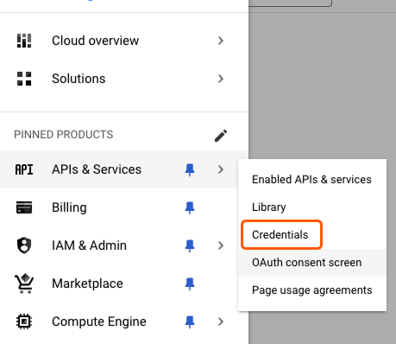Click the IAM & Admin shield icon
Viewport: 396px width, 344px height.
tap(24, 245)
